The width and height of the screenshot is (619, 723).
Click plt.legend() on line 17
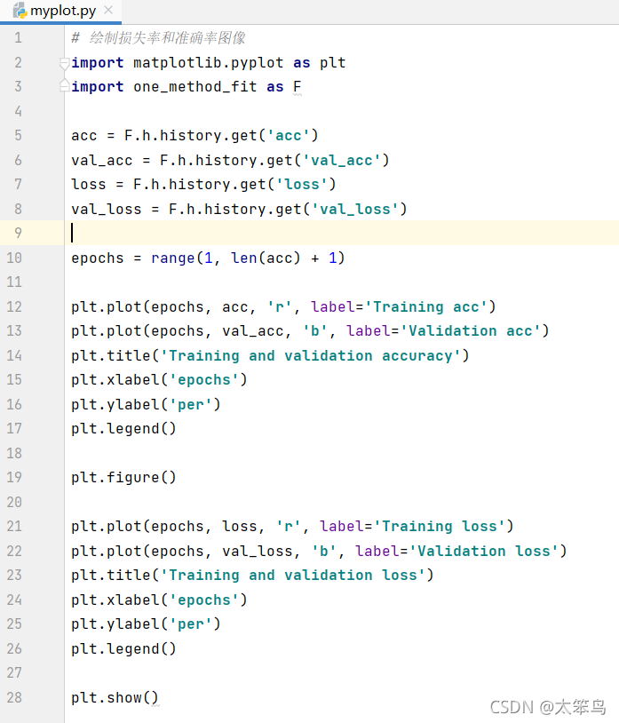pyautogui.click(x=123, y=429)
